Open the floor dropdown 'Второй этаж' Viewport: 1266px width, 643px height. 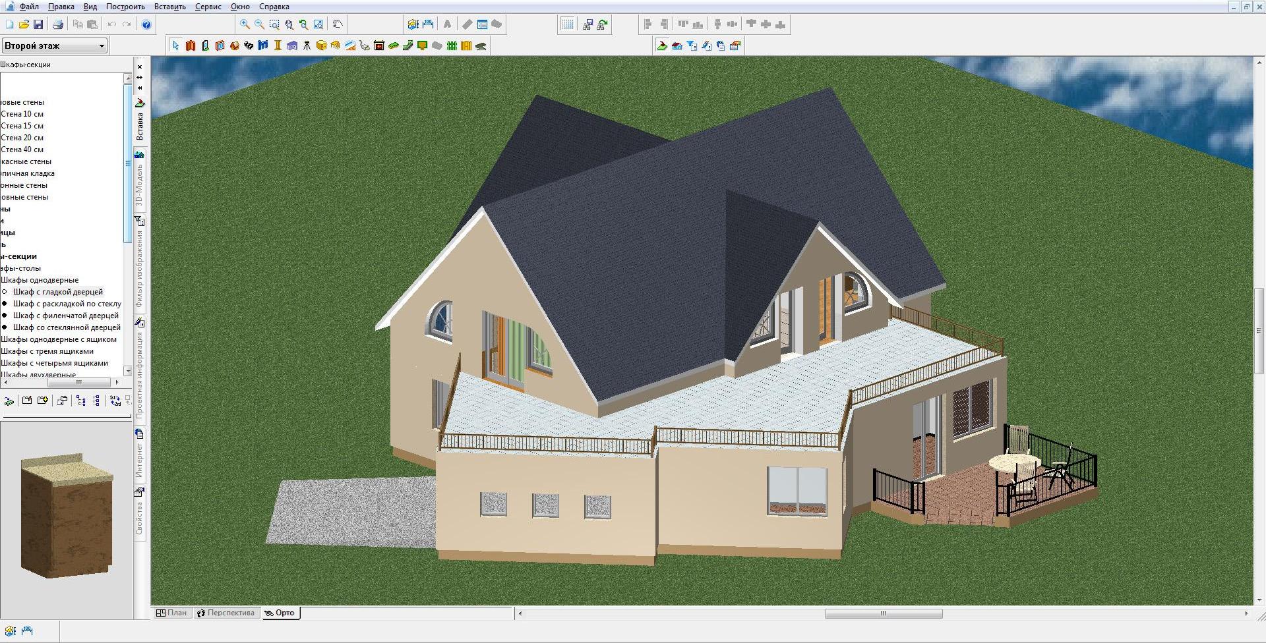click(55, 45)
